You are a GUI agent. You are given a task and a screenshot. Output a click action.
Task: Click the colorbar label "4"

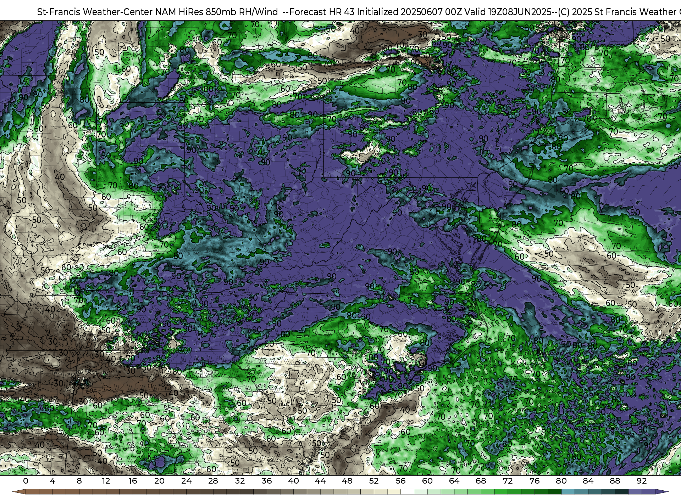[x=52, y=481]
